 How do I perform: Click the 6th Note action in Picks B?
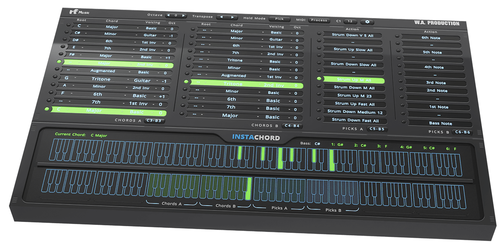coord(431,38)
